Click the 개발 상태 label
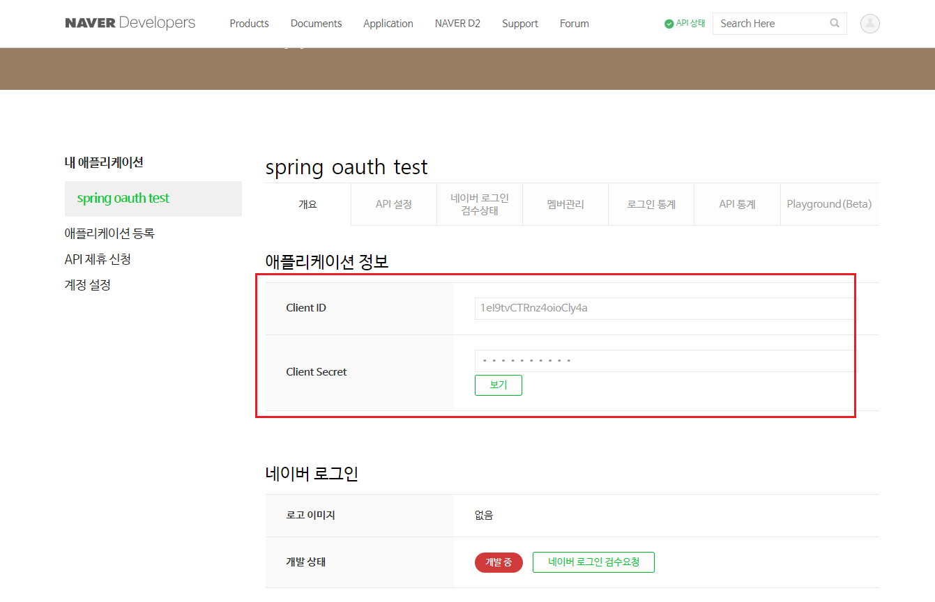Screen dimensions: 935x602 pyautogui.click(x=306, y=562)
